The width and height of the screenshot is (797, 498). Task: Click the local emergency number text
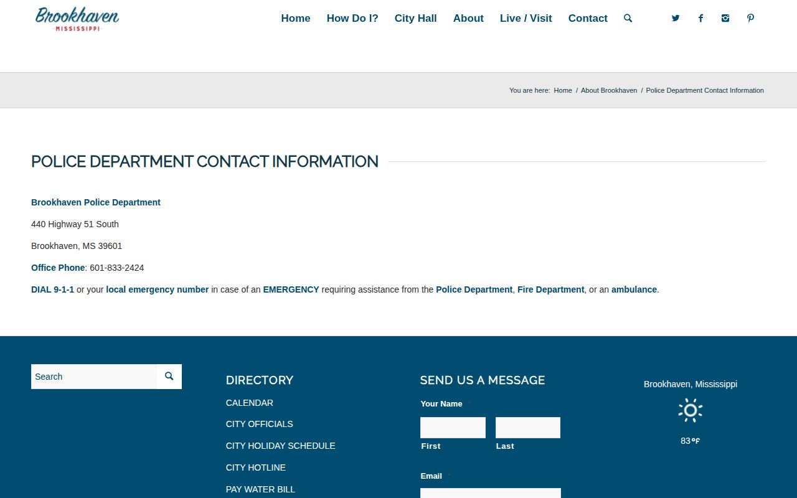pos(158,289)
